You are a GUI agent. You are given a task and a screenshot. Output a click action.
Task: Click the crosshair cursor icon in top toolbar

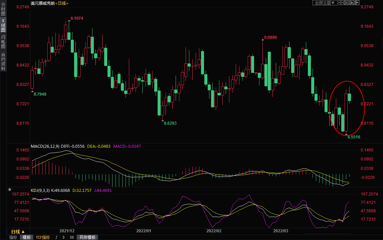[341, 3]
